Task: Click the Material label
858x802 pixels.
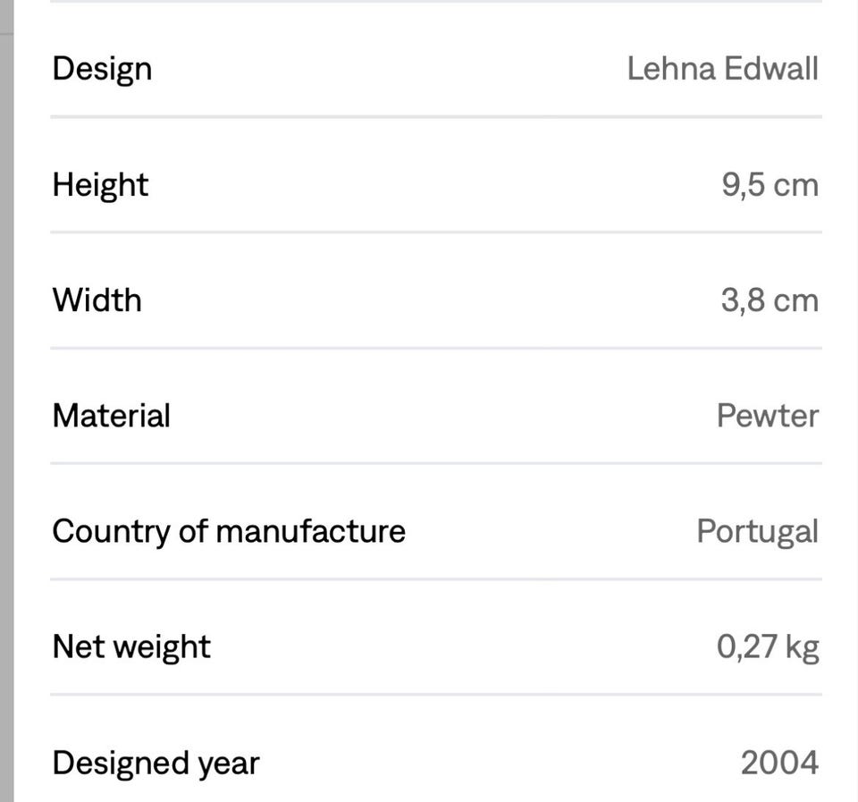Action: [x=111, y=416]
